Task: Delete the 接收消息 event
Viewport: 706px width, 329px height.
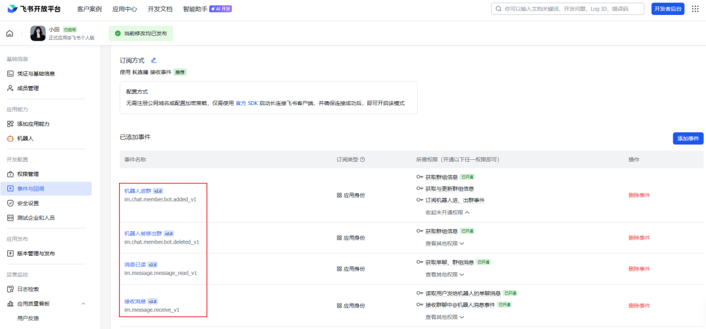Action: (639, 305)
